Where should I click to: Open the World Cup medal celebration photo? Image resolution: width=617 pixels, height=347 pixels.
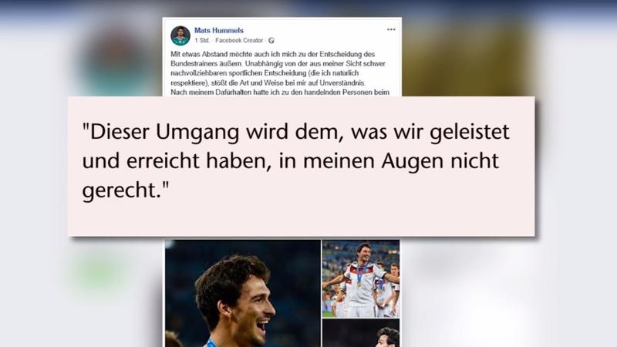pyautogui.click(x=361, y=278)
